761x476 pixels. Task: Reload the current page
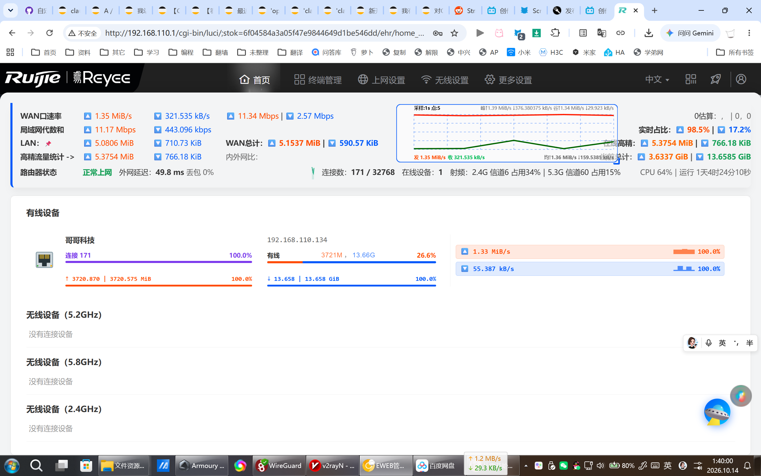pos(49,33)
